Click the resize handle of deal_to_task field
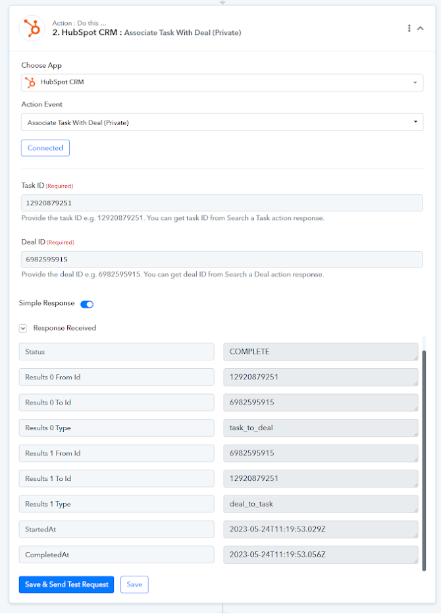The image size is (441, 614). click(415, 510)
